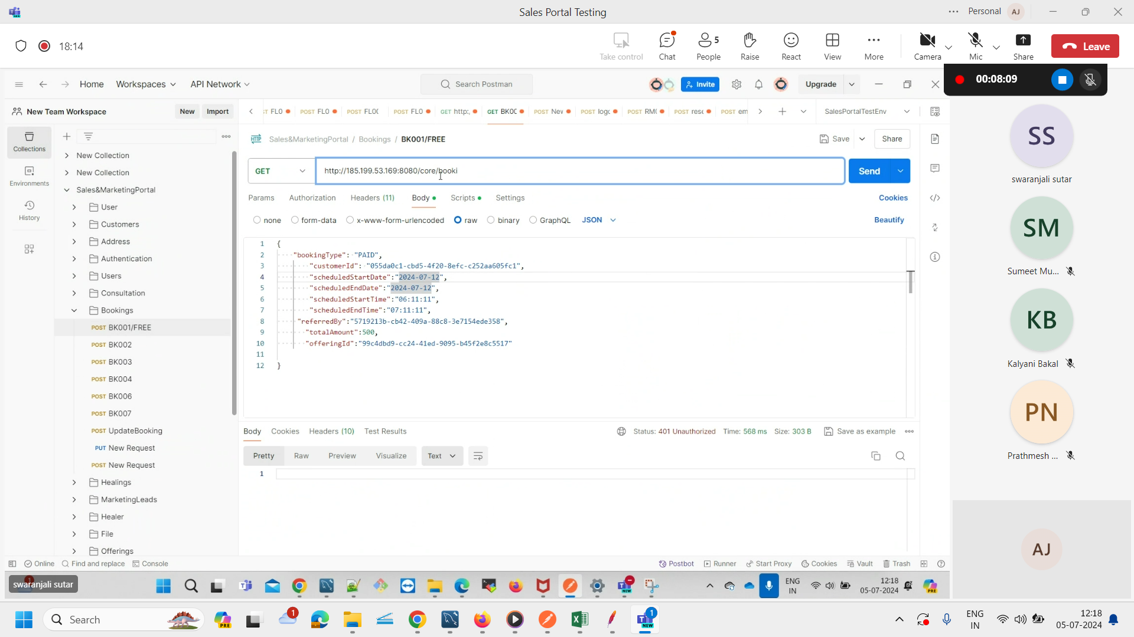The width and height of the screenshot is (1134, 637).
Task: Raise hand in the meeting
Action: pos(750,46)
